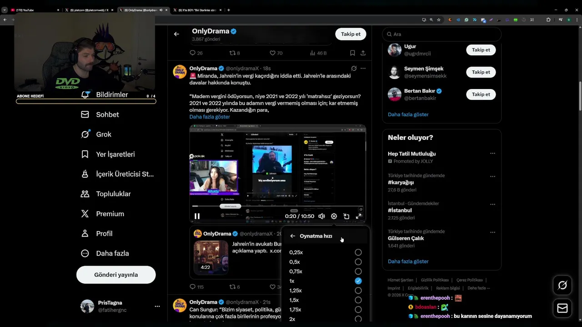The image size is (582, 327).
Task: Follow Ugur with Takip et
Action: click(481, 50)
